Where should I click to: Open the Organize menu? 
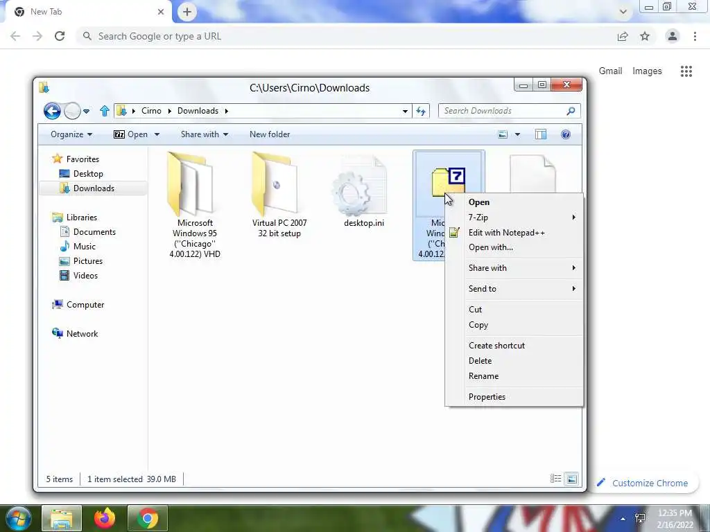[x=71, y=134]
